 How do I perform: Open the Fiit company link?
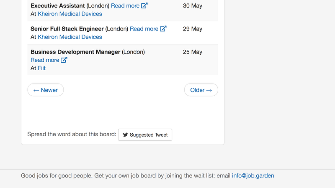(41, 68)
